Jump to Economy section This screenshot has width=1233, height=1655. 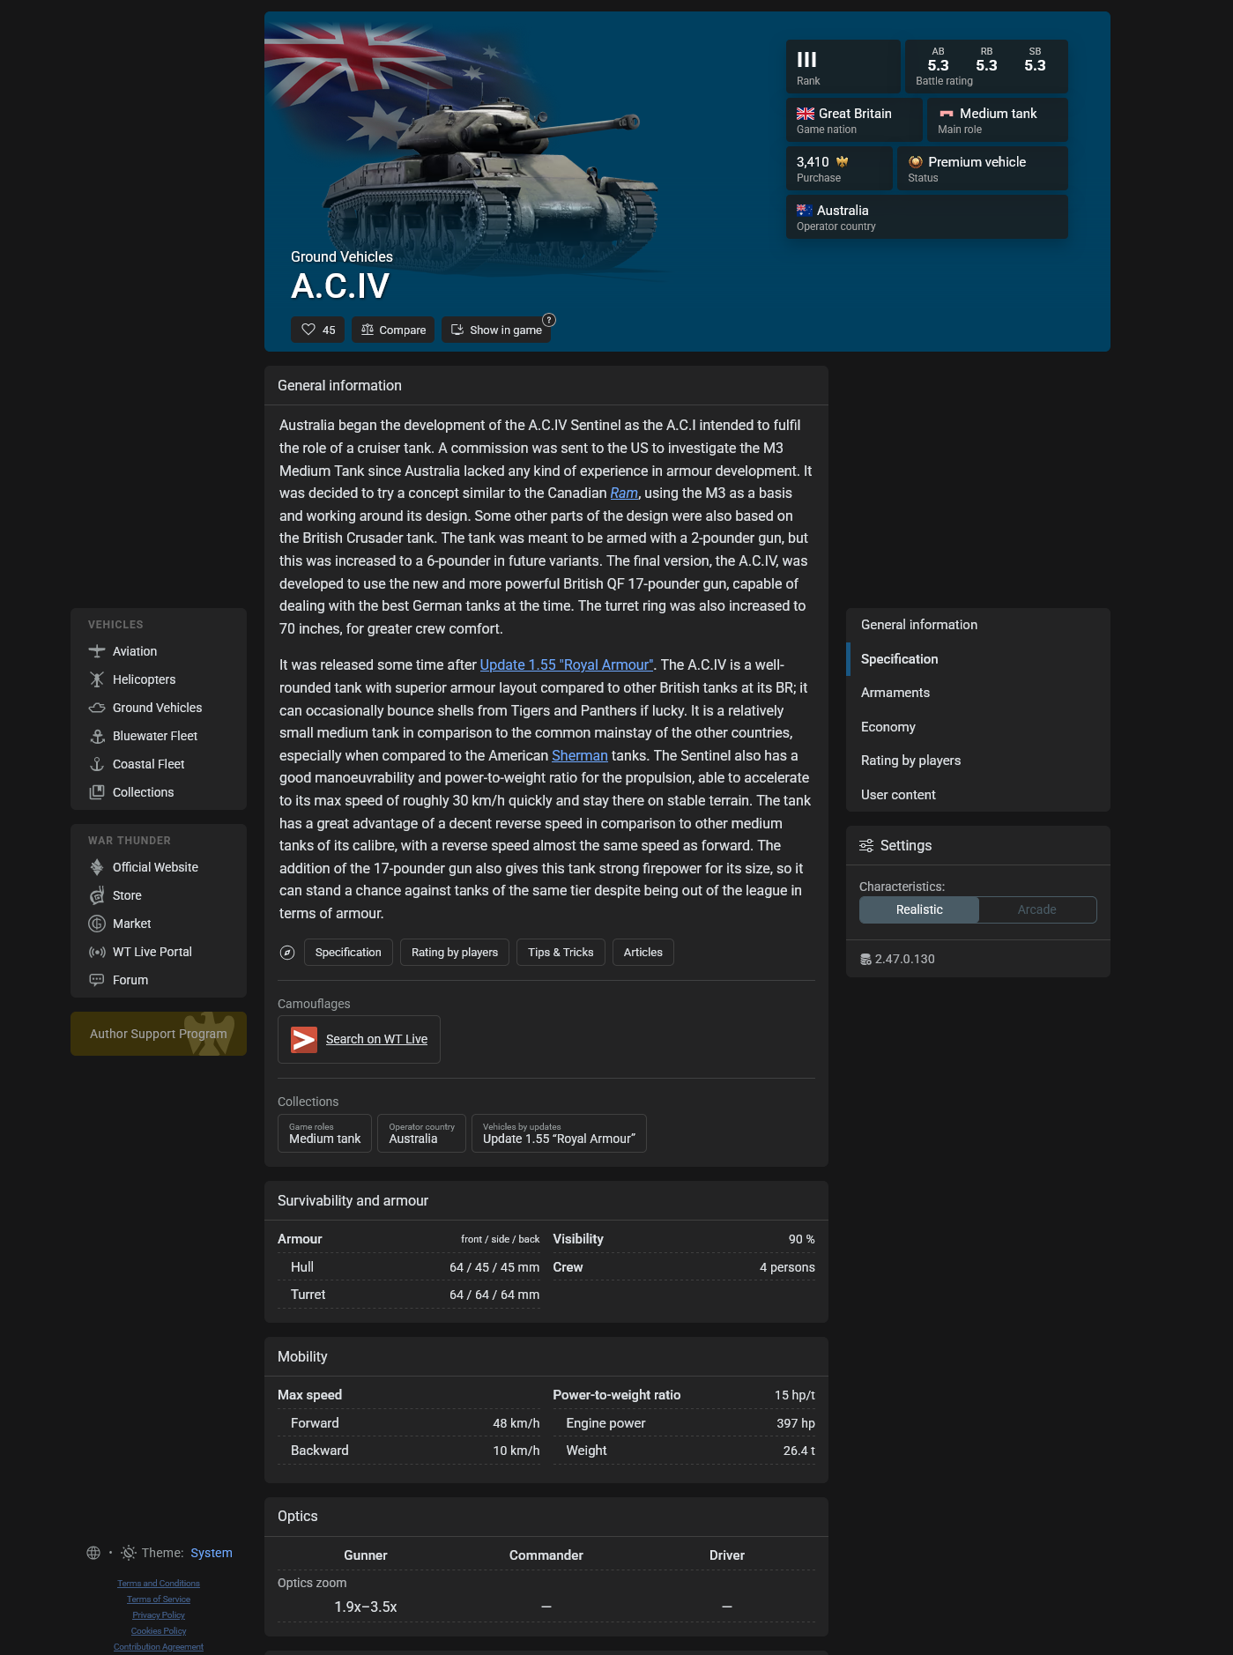tap(978, 727)
